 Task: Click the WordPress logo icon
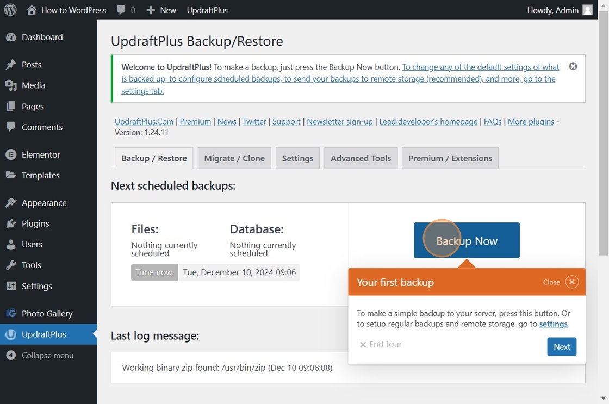[10, 10]
